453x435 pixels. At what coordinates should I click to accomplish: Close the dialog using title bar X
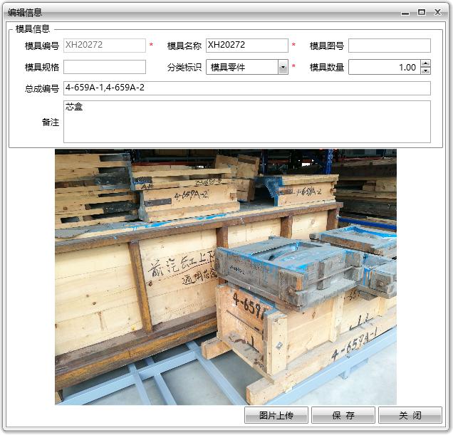coord(438,12)
